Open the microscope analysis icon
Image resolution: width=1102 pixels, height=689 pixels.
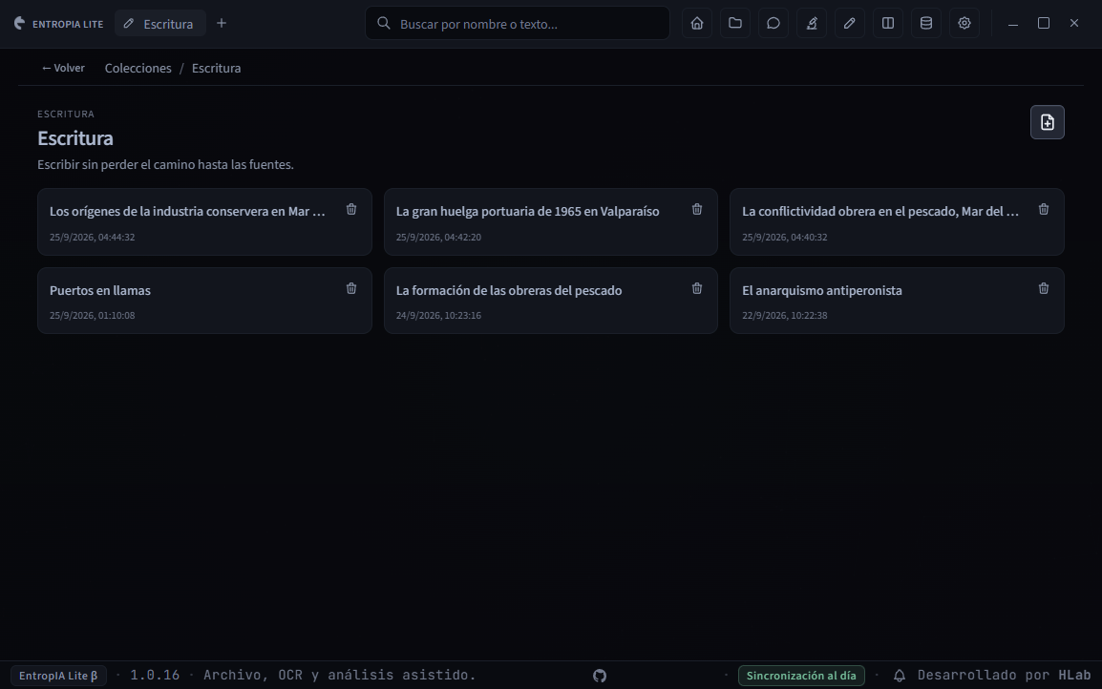pyautogui.click(x=812, y=23)
